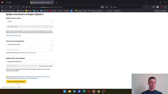The height and width of the screenshot is (94, 168).
Task: Open the Facebook bookmark
Action: (x=44, y=11)
